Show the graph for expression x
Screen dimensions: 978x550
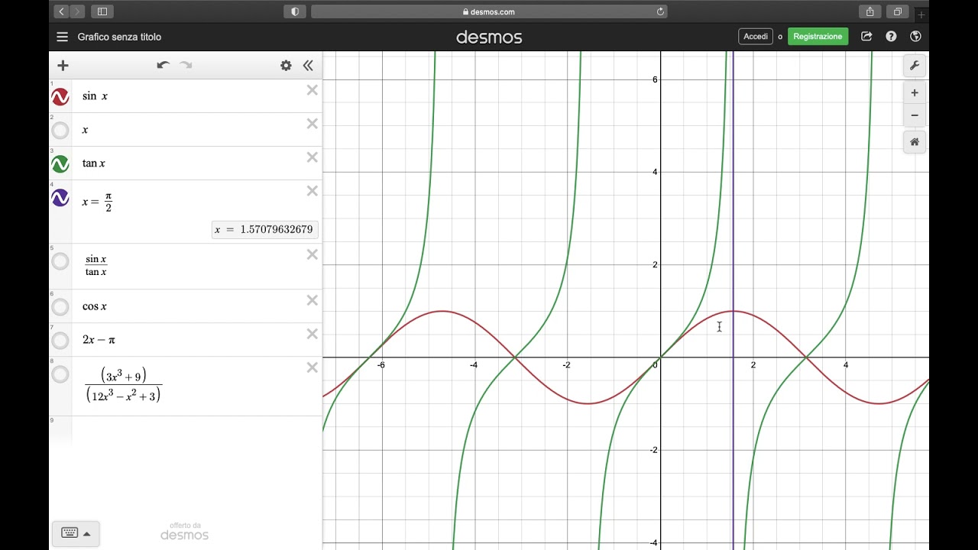point(60,131)
